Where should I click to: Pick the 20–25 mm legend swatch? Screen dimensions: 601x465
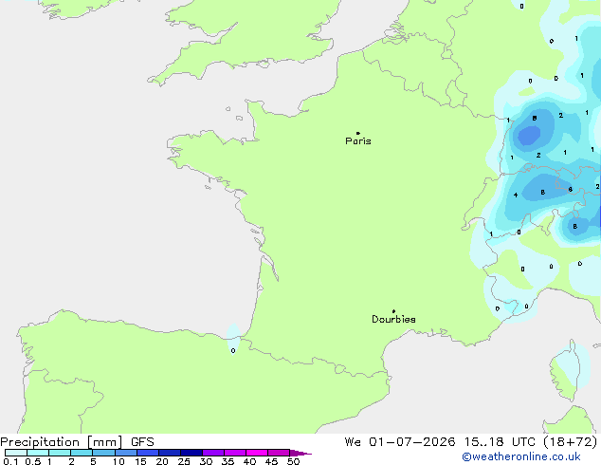[x=170, y=453]
